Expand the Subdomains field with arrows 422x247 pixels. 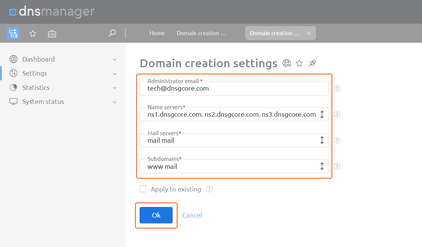click(x=322, y=166)
